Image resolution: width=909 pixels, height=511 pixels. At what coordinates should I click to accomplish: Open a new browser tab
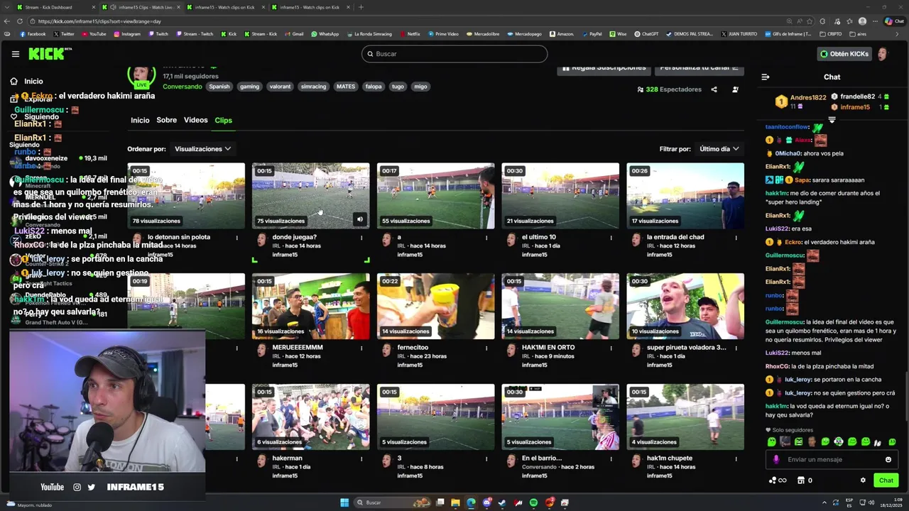point(361,7)
